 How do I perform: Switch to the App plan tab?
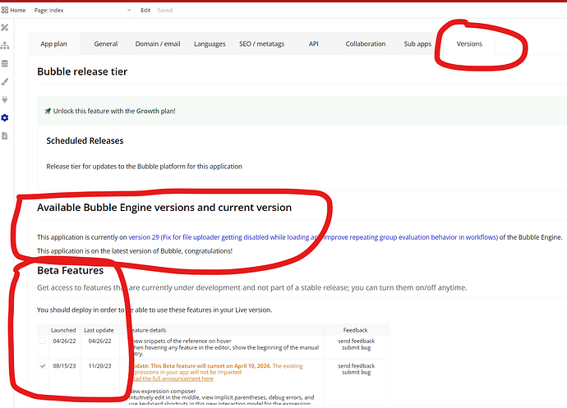(x=53, y=44)
